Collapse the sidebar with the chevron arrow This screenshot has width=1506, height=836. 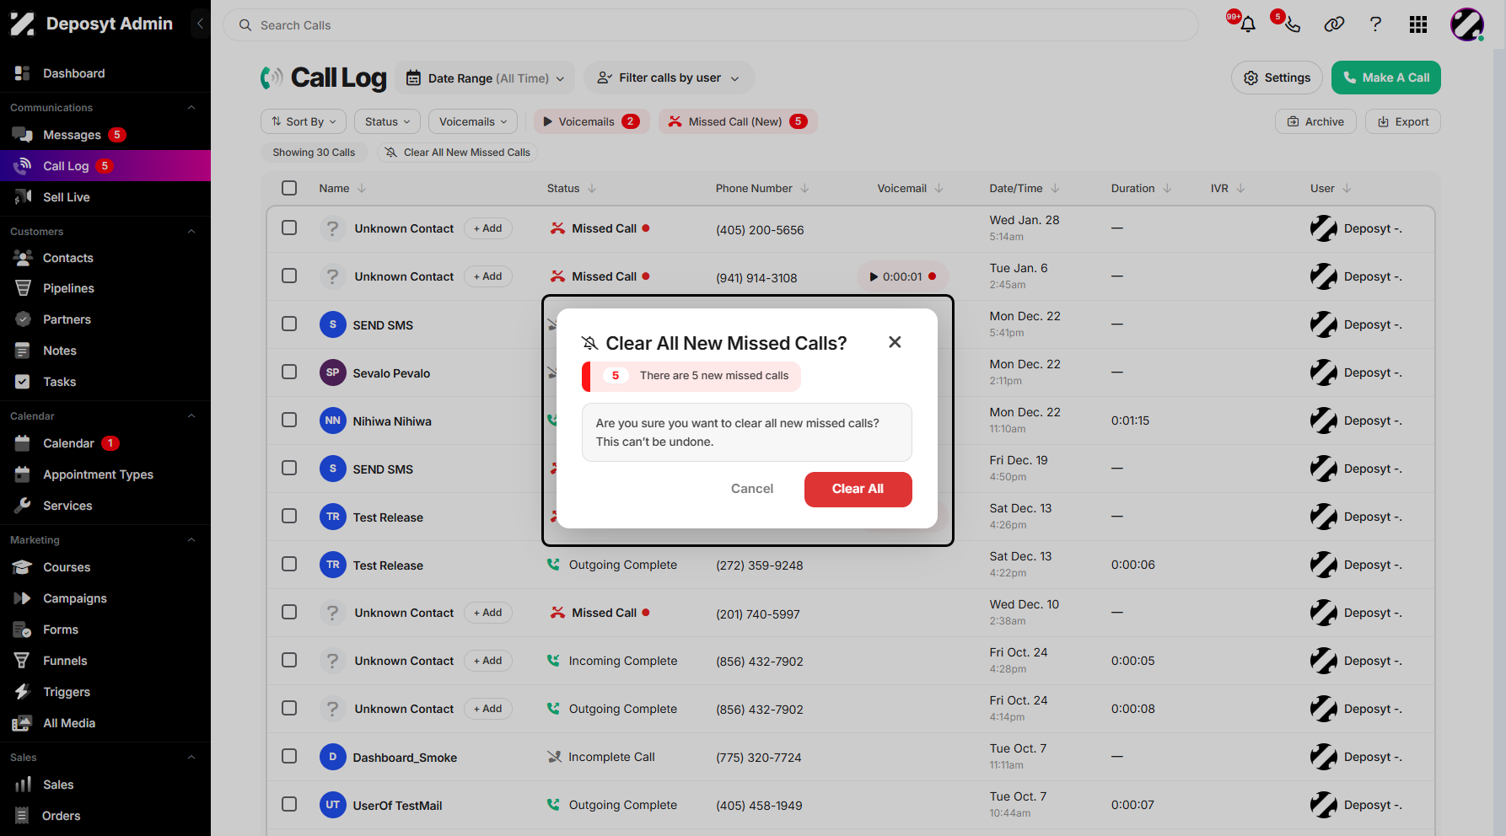200,24
